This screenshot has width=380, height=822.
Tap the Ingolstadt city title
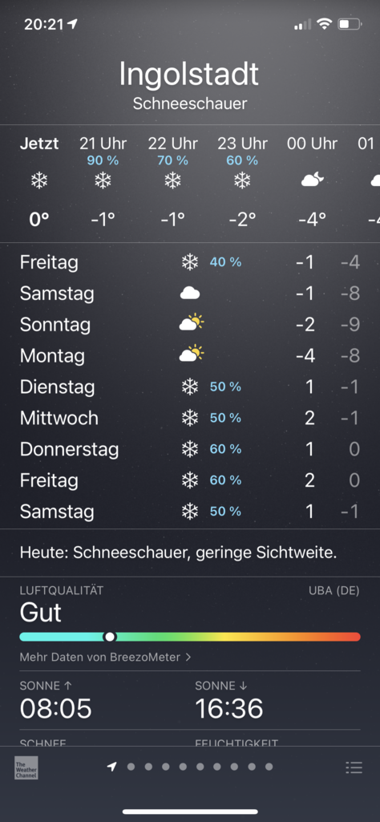(x=189, y=74)
